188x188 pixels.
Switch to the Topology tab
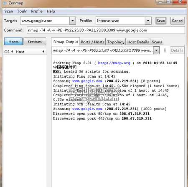(116, 42)
